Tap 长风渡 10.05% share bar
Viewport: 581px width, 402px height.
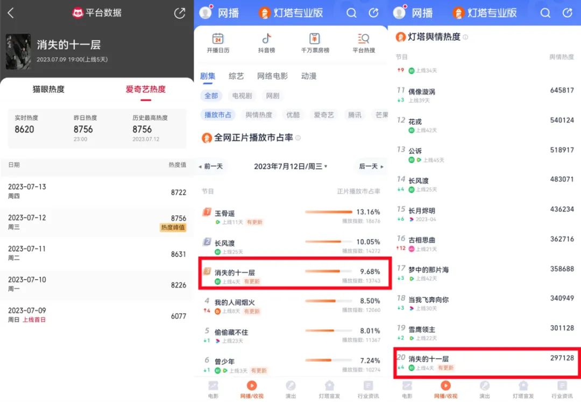click(328, 242)
